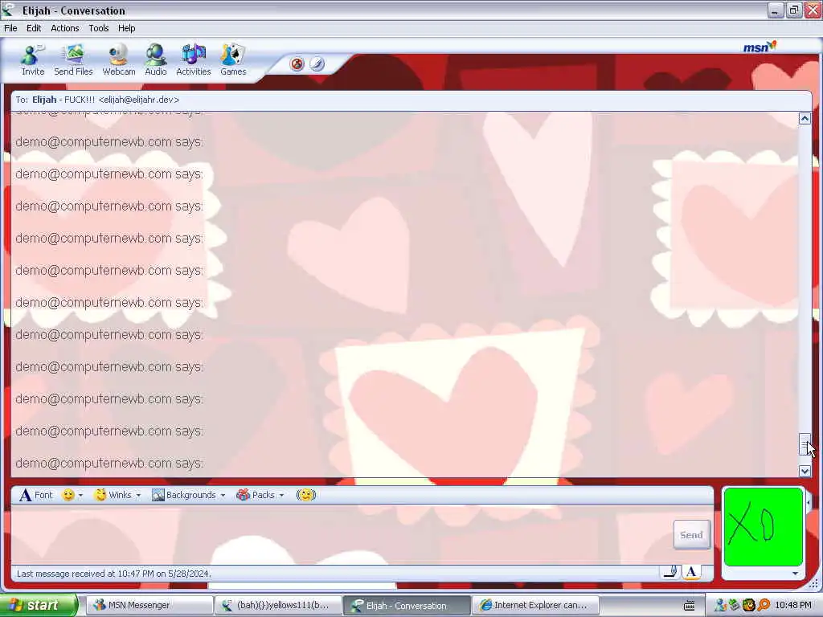Click the 10:48 PM system clock
Image resolution: width=823 pixels, height=617 pixels.
793,605
